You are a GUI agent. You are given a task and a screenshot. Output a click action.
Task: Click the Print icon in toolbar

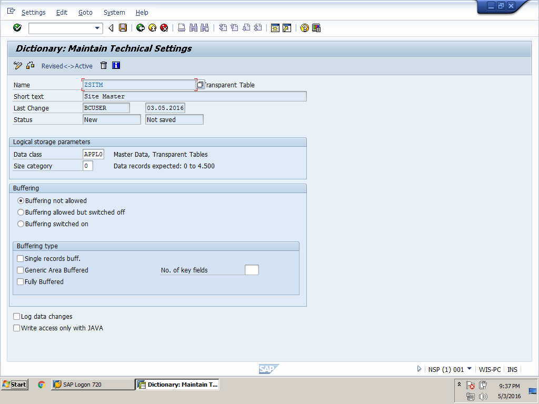pyautogui.click(x=181, y=28)
